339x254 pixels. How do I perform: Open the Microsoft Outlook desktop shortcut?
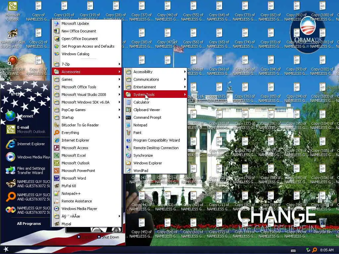(13, 11)
